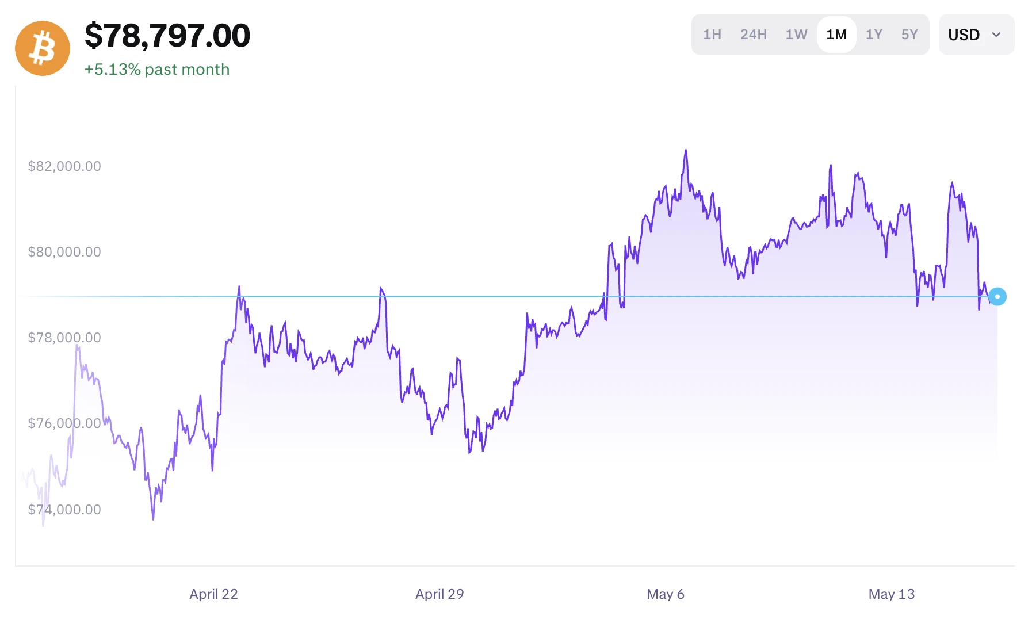Show the 1W price range

(x=797, y=35)
